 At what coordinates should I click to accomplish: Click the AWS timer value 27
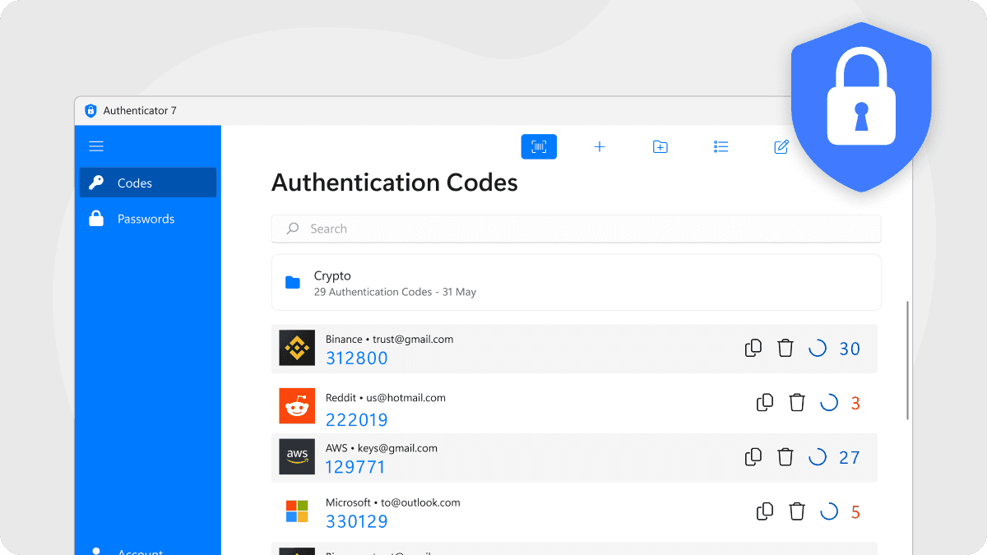coord(850,458)
